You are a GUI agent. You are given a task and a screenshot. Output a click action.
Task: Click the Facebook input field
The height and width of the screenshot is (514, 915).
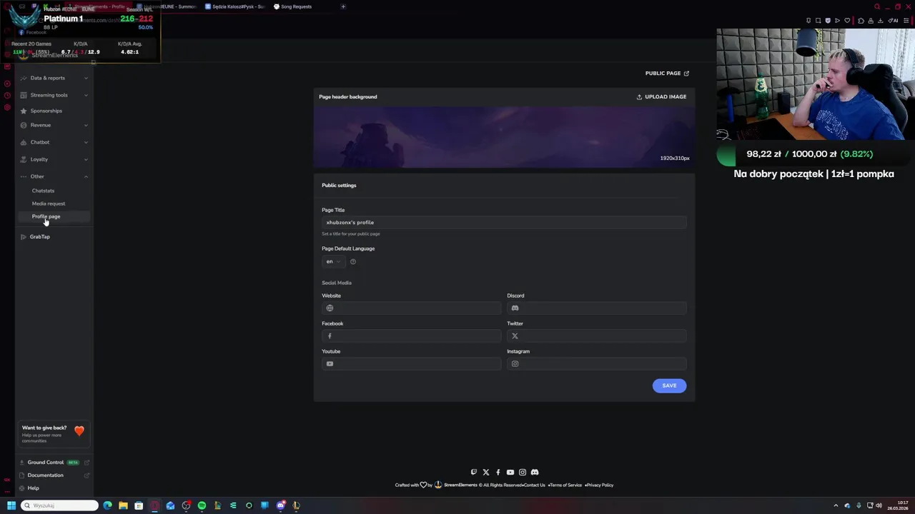coord(412,336)
